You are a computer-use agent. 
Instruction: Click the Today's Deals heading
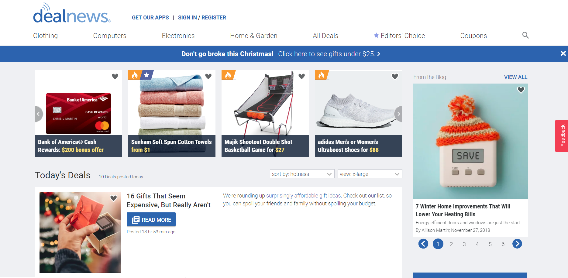click(x=63, y=175)
